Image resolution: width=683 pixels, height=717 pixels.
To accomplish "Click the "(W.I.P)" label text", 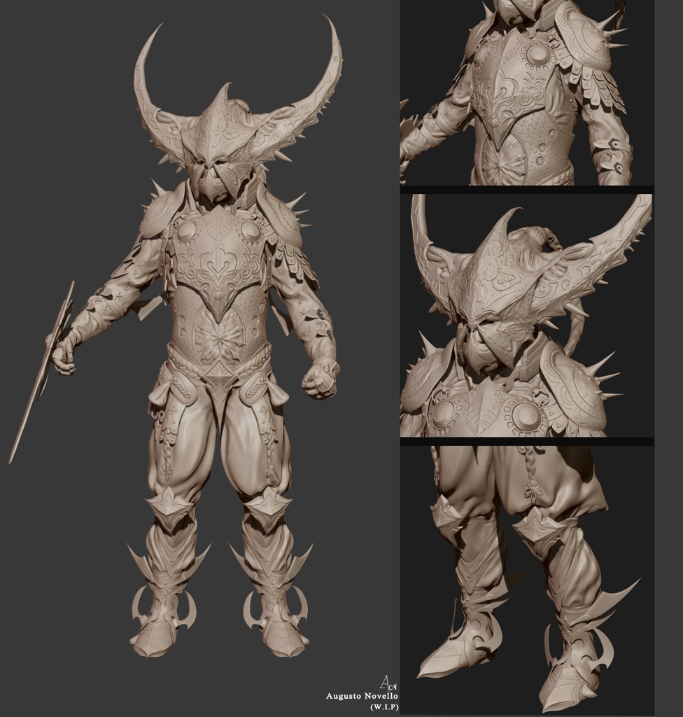I will [384, 706].
